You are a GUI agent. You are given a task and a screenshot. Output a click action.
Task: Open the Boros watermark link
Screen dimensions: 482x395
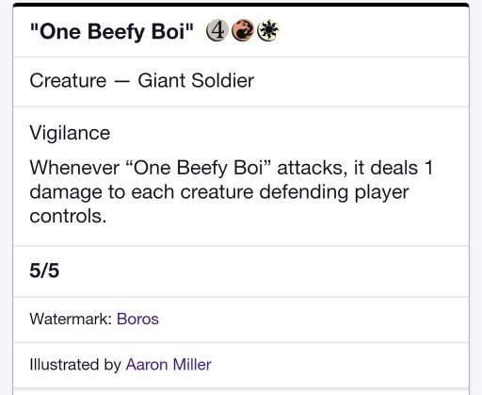137,319
